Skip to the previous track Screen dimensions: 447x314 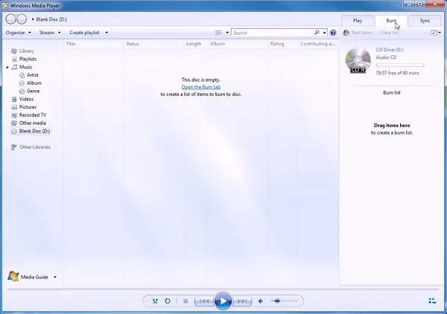coord(202,301)
